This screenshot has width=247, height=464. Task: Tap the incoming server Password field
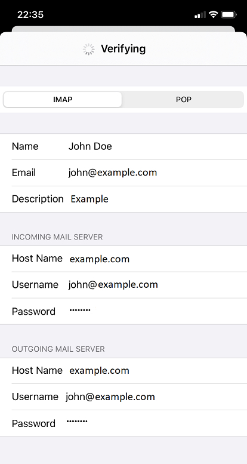(123, 311)
